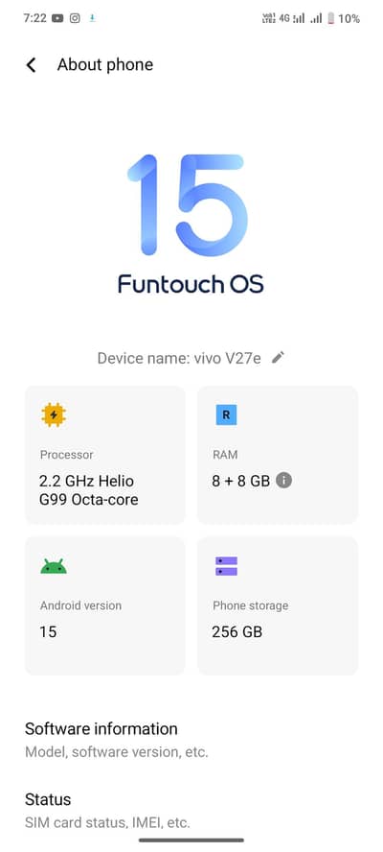Tap the Android version card
Screen dimensions: 383x852
[x=105, y=605]
